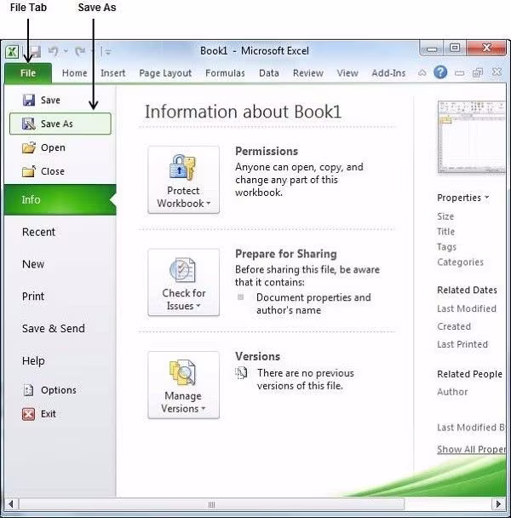This screenshot has height=518, width=511.
Task: Switch to the Page Layout tab
Action: [x=165, y=73]
